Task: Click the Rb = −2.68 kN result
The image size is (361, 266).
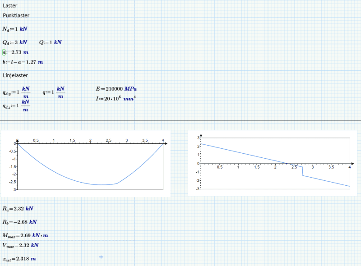Action: [20, 222]
